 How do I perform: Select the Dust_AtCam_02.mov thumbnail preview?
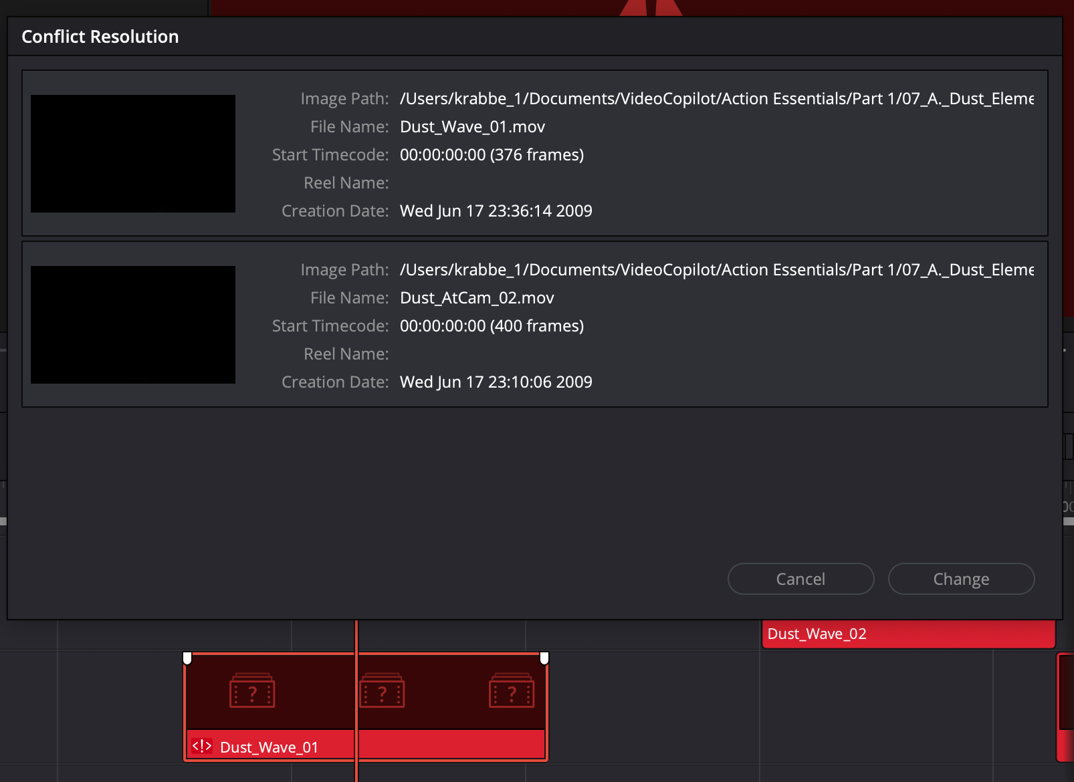click(133, 325)
